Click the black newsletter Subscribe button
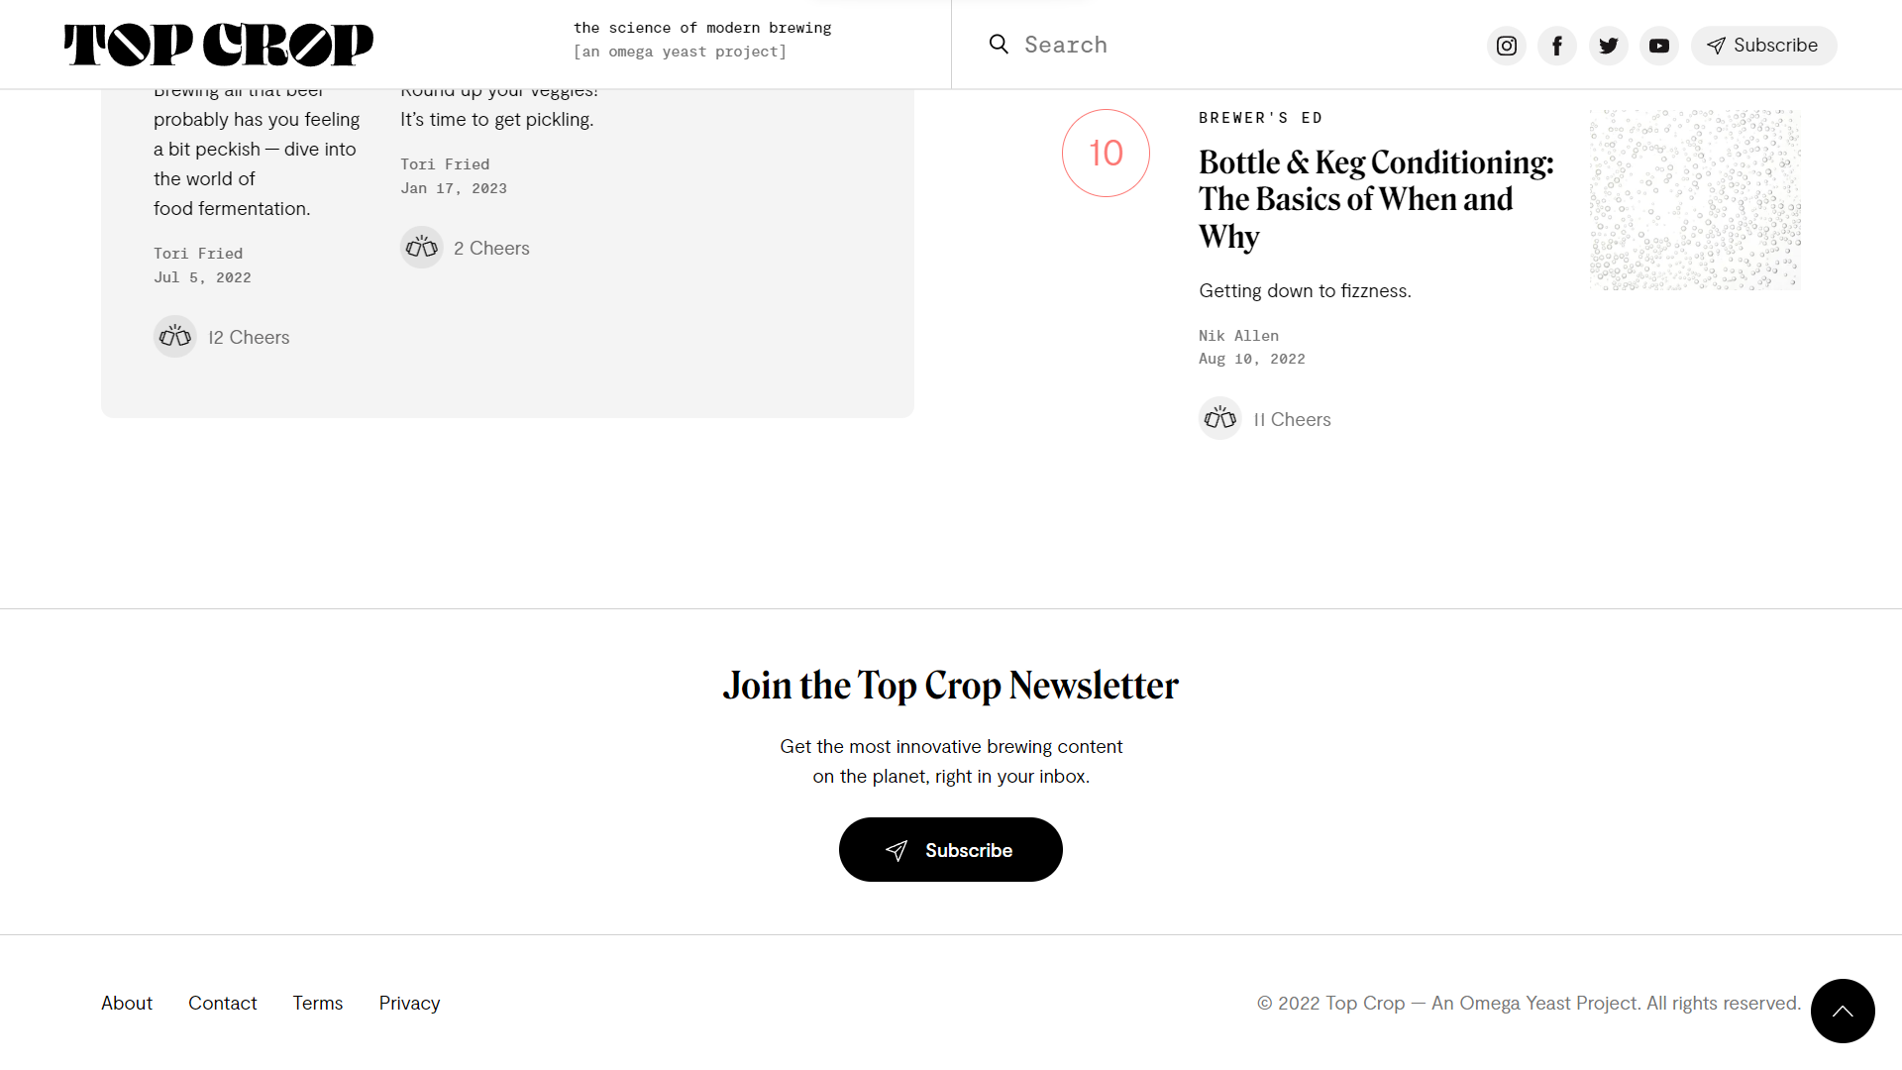The image size is (1902, 1070). click(951, 850)
